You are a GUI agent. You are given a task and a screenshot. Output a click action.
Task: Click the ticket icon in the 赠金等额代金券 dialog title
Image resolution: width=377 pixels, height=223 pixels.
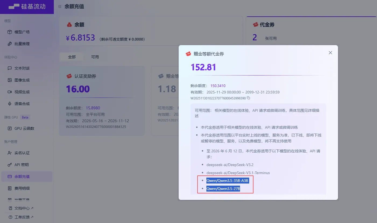188,54
